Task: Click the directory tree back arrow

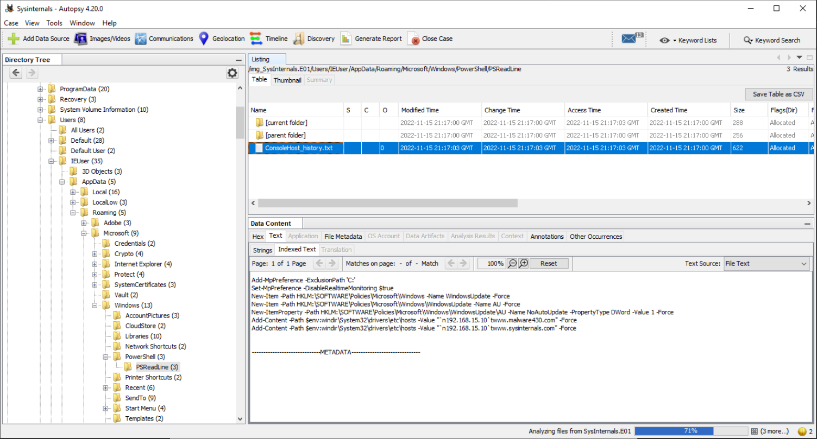Action: (16, 73)
